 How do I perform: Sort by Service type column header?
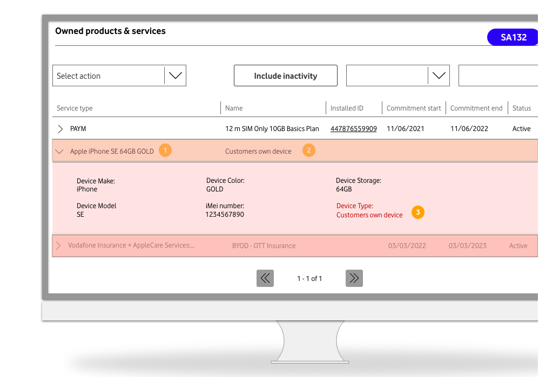click(x=75, y=108)
